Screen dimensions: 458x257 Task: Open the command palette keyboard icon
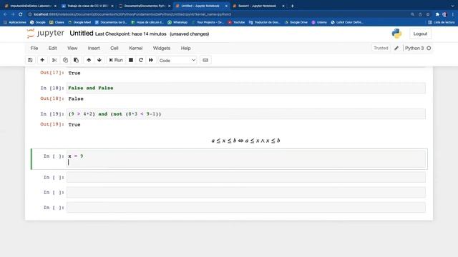(x=205, y=60)
